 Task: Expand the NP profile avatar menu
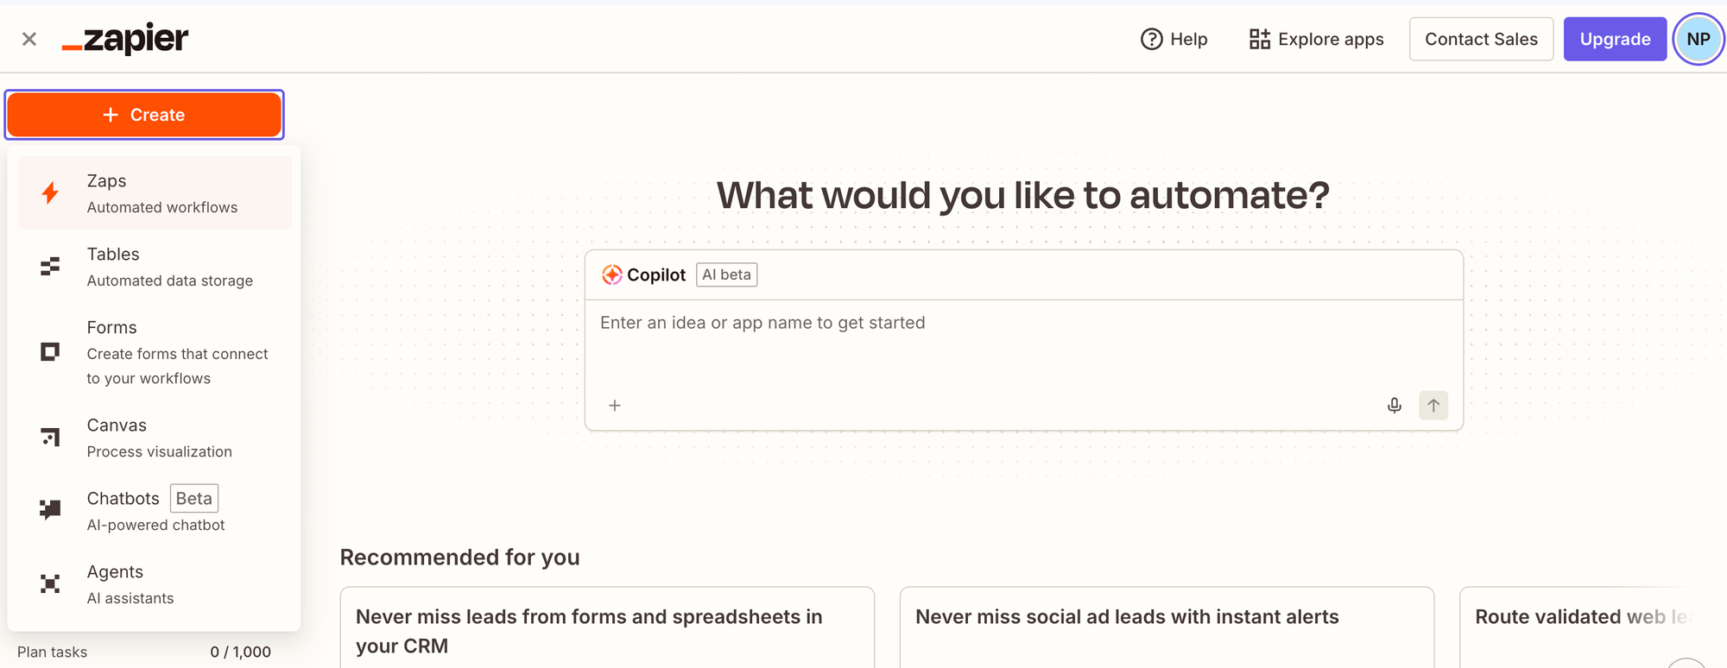(x=1698, y=38)
